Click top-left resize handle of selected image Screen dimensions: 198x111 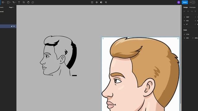(102, 37)
